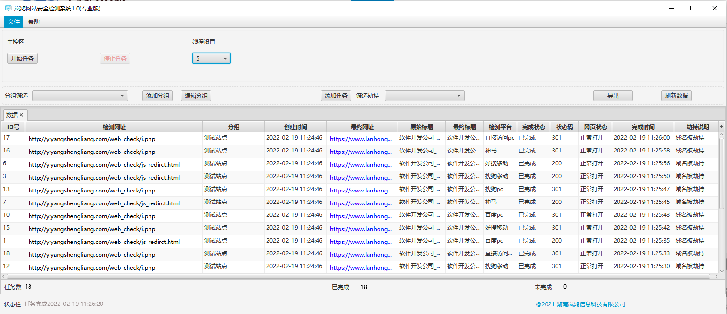727x314 pixels.
Task: Sort the table by 完成时间 column header
Action: pos(643,127)
